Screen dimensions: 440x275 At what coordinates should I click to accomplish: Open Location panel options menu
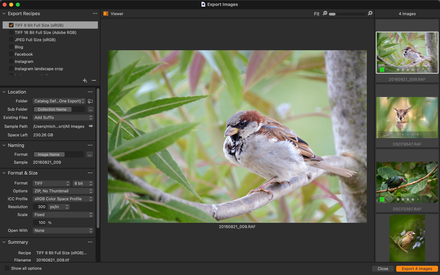90,92
